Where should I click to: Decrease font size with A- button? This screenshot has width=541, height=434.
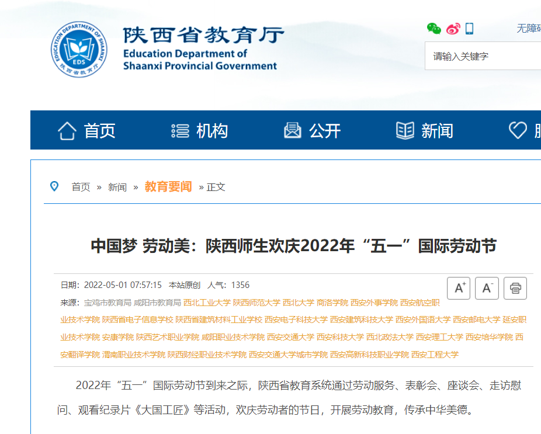[x=487, y=288]
